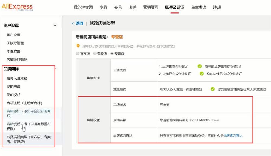Click the 品牌商标 section header
The width and height of the screenshot is (271, 156).
point(11,69)
